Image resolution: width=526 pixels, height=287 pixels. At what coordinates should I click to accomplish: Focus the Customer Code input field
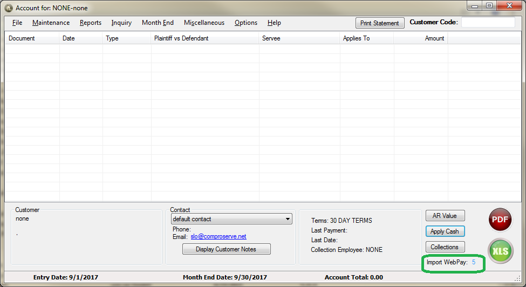(488, 22)
